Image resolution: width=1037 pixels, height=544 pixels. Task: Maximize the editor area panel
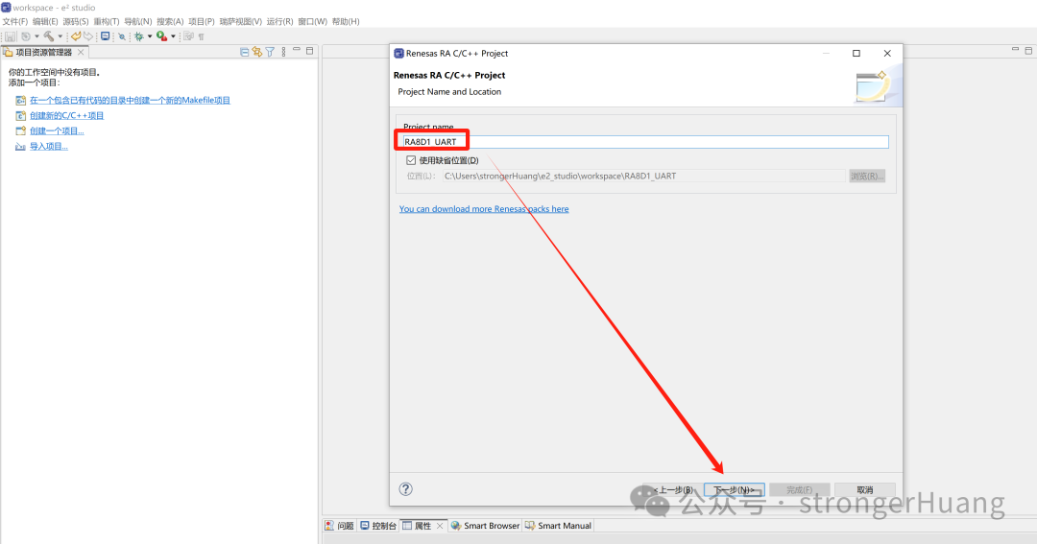[1028, 50]
